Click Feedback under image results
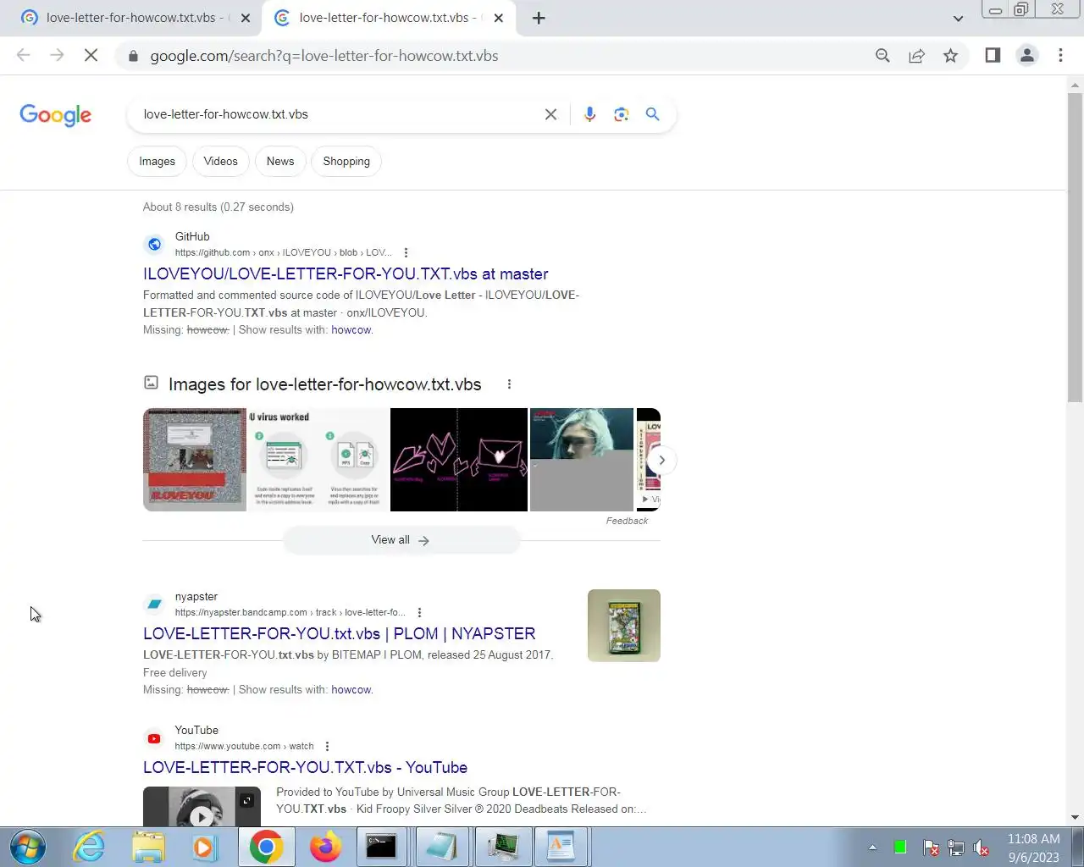 627,521
